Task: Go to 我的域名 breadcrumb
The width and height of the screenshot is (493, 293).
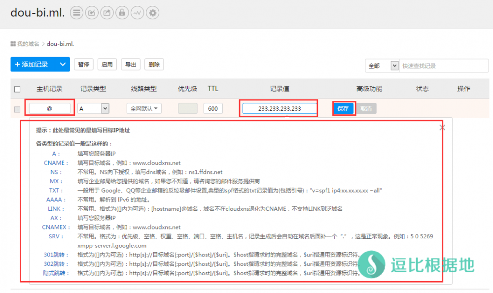Action: pyautogui.click(x=28, y=44)
